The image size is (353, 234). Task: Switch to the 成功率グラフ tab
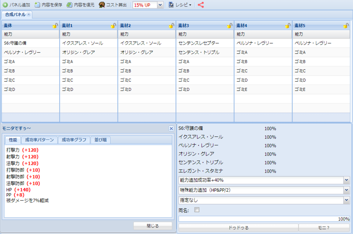point(74,140)
